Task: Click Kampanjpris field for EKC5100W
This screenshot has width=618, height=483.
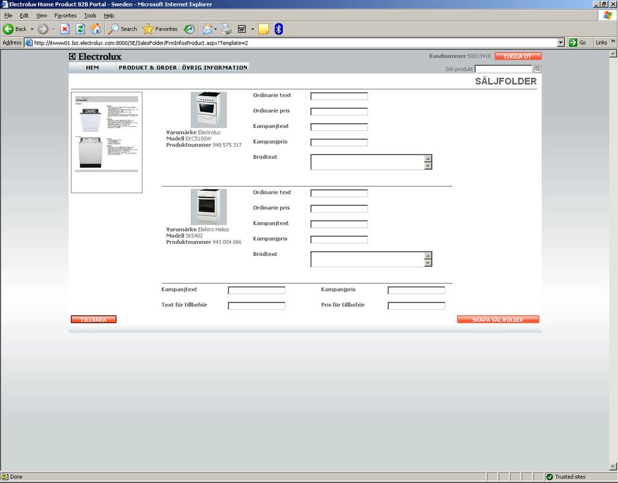Action: coord(339,142)
